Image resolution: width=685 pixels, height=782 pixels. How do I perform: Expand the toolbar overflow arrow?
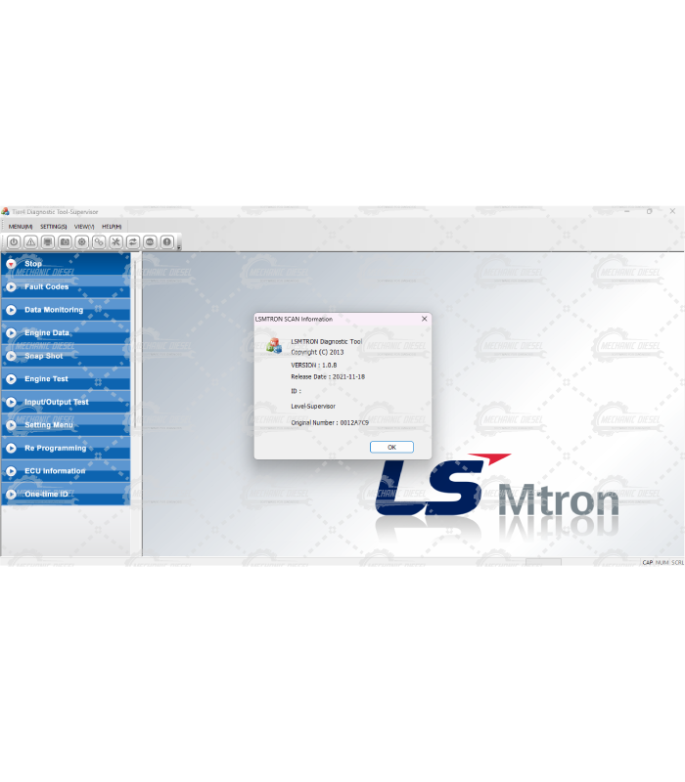pos(178,245)
